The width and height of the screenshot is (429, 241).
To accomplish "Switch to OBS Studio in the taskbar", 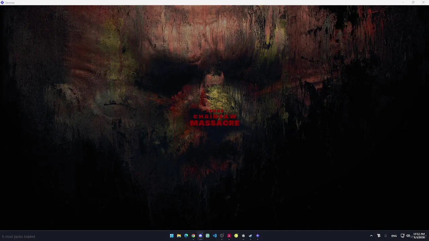I will pyautogui.click(x=222, y=236).
